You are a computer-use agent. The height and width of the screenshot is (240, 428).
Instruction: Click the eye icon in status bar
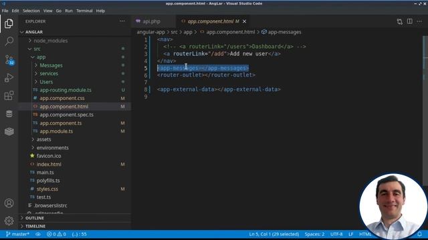pos(38,234)
